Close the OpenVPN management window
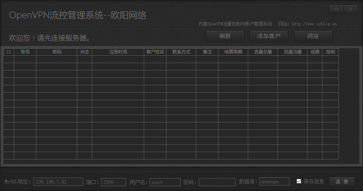363x191 pixels. point(350,10)
